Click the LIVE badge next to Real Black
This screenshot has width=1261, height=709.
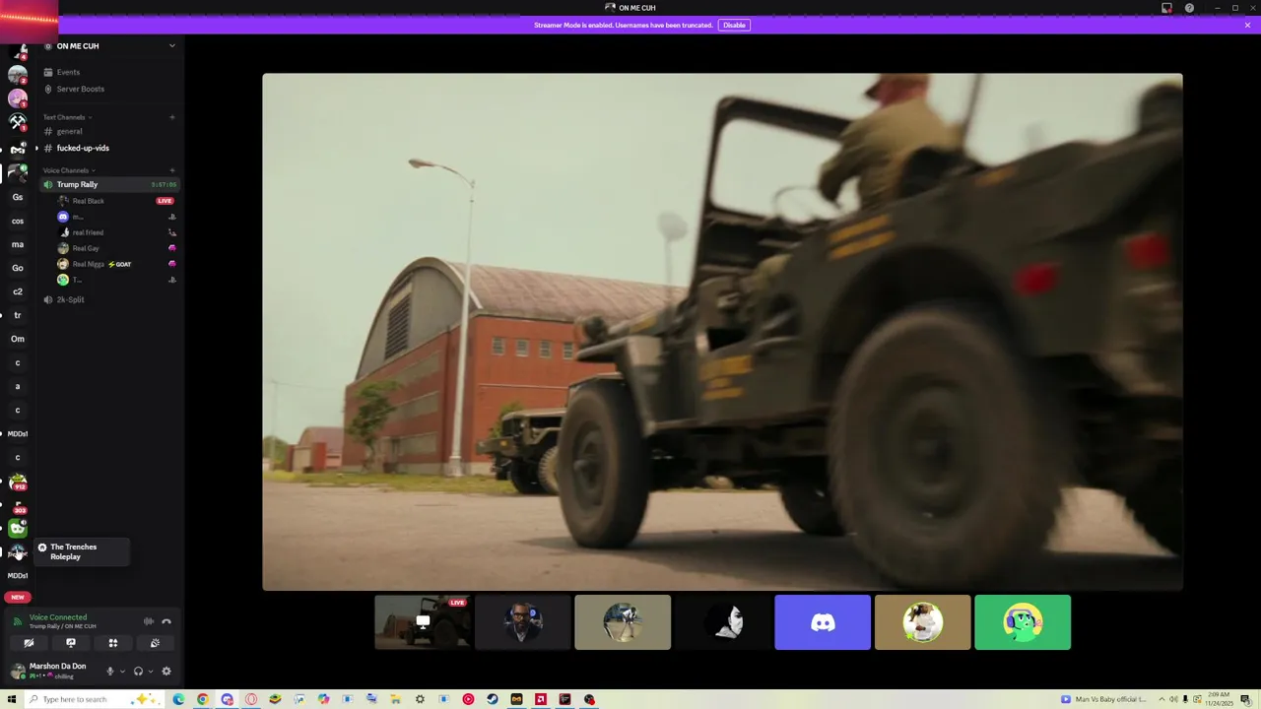point(165,201)
